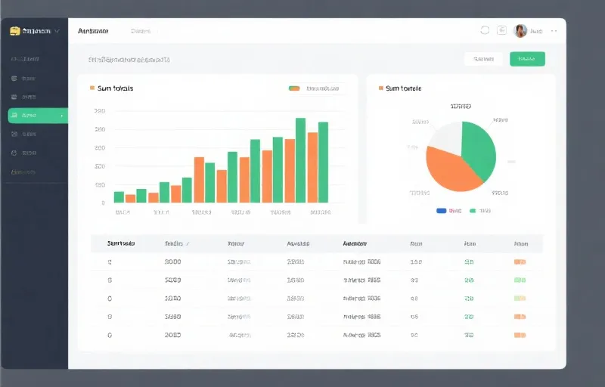Click the fifth sidebar item circular icon
This screenshot has height=387, width=605.
pyautogui.click(x=14, y=153)
